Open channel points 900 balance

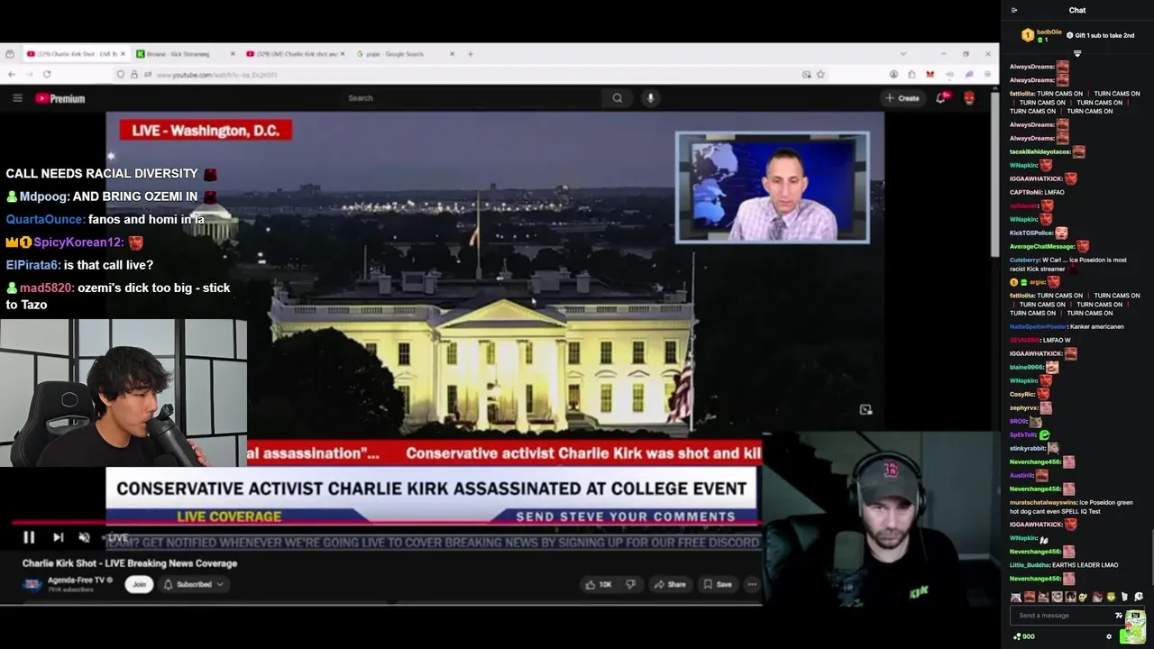click(1024, 636)
